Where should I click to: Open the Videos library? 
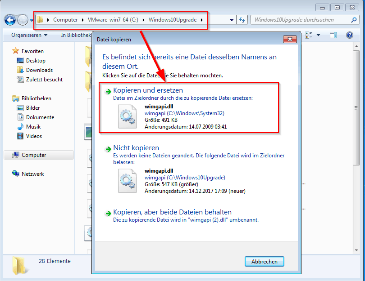coord(34,136)
